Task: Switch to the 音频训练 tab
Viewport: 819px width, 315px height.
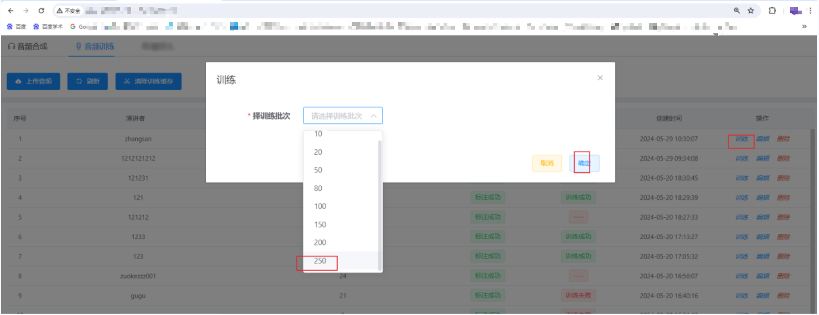Action: (x=95, y=46)
